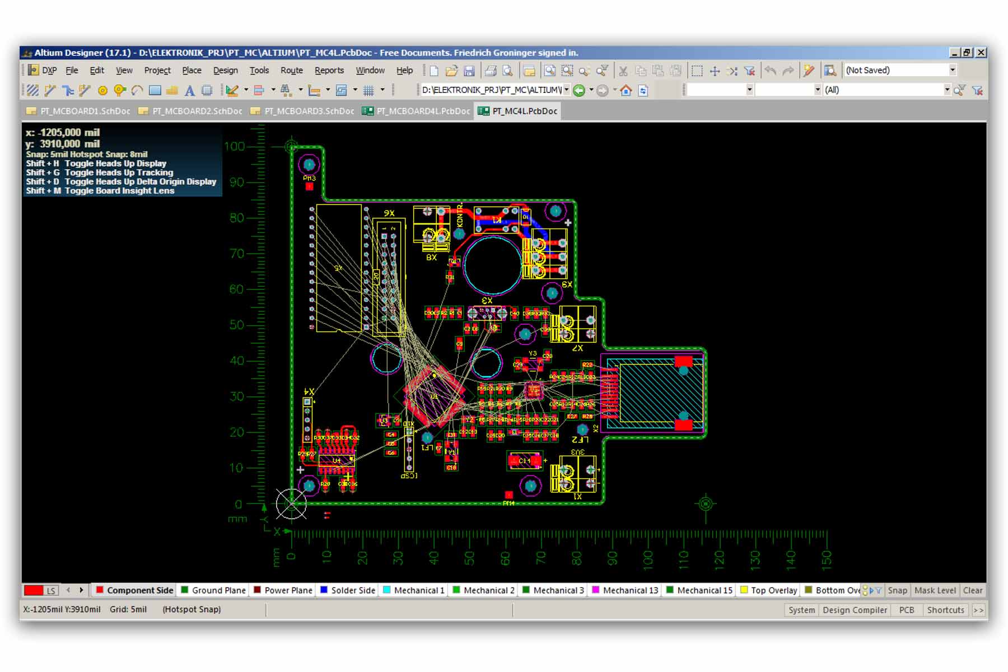The width and height of the screenshot is (1008, 672).
Task: Switch to PT_MCBOARD2.SchDoc tab
Action: point(190,111)
